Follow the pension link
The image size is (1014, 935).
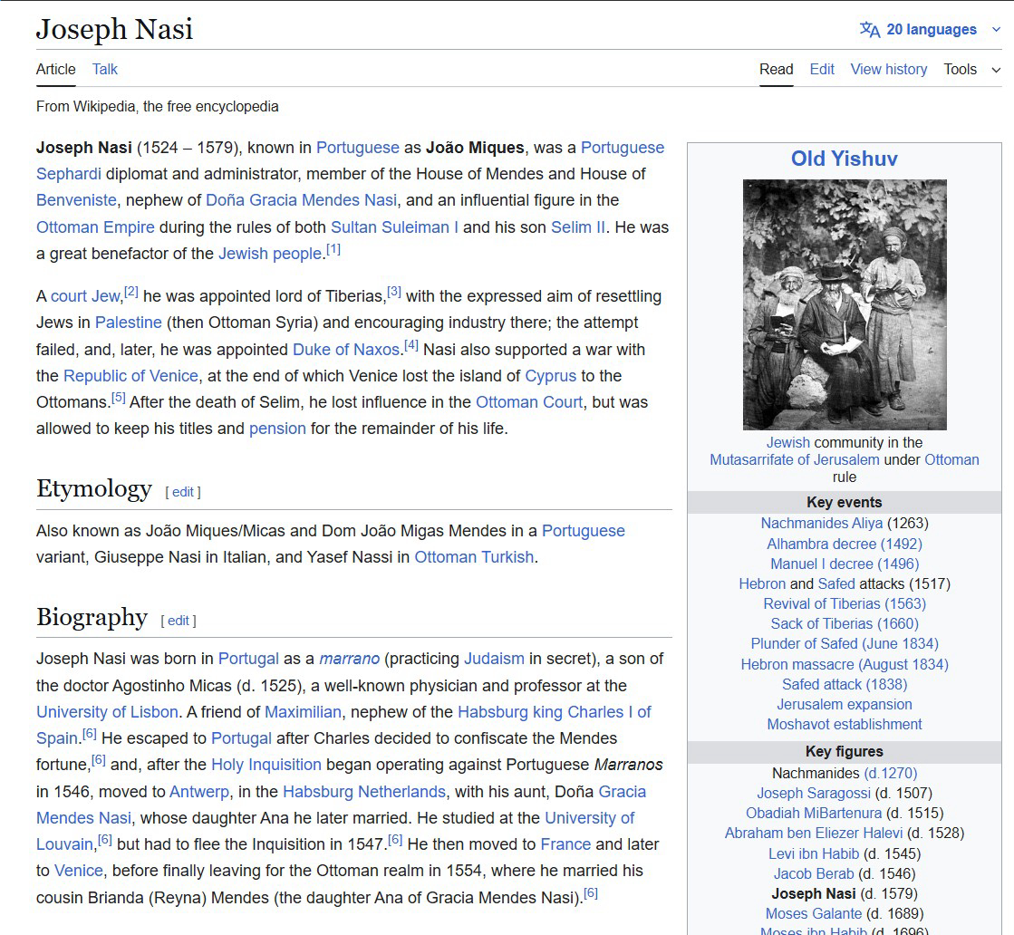click(277, 429)
